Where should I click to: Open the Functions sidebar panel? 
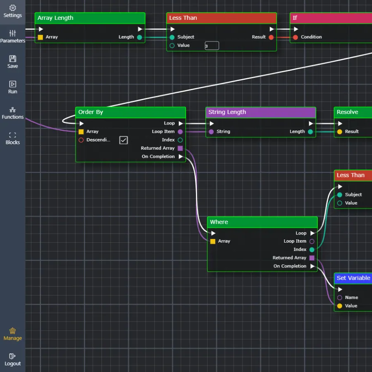[12, 113]
